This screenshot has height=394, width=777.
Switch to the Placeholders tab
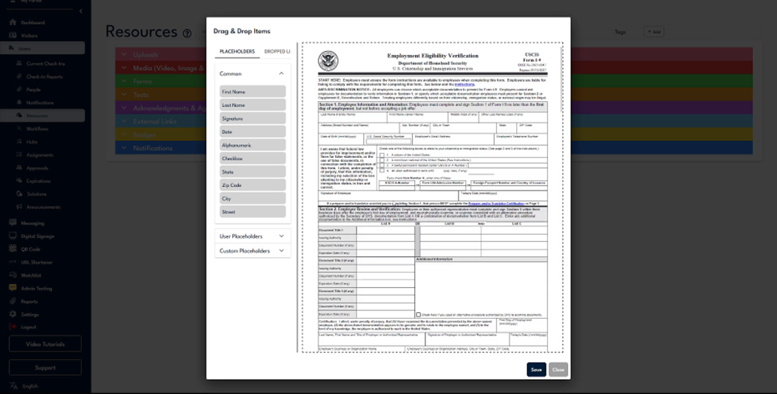point(237,52)
